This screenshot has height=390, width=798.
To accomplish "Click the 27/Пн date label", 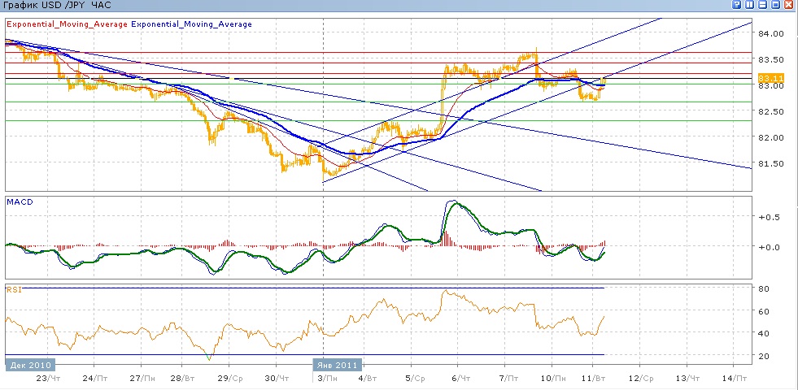I will tap(142, 379).
